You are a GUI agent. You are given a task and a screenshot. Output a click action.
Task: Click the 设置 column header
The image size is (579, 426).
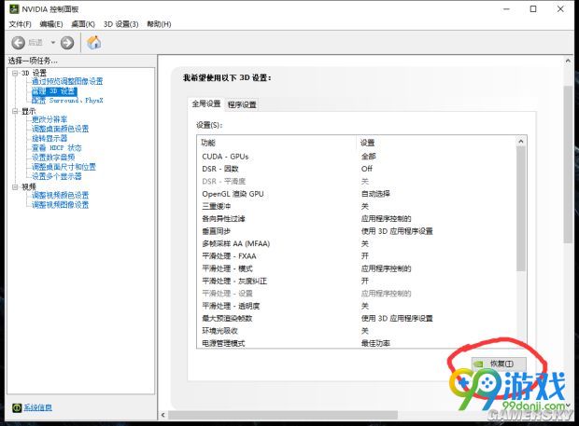436,143
